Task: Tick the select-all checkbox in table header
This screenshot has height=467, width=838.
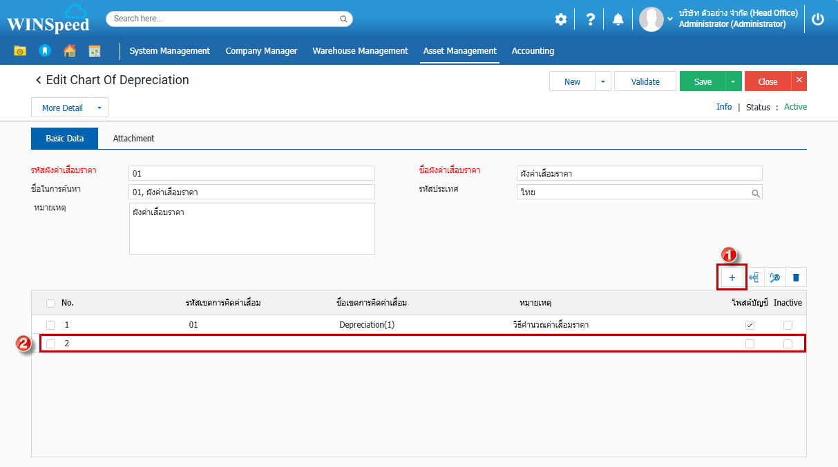Action: (x=50, y=303)
